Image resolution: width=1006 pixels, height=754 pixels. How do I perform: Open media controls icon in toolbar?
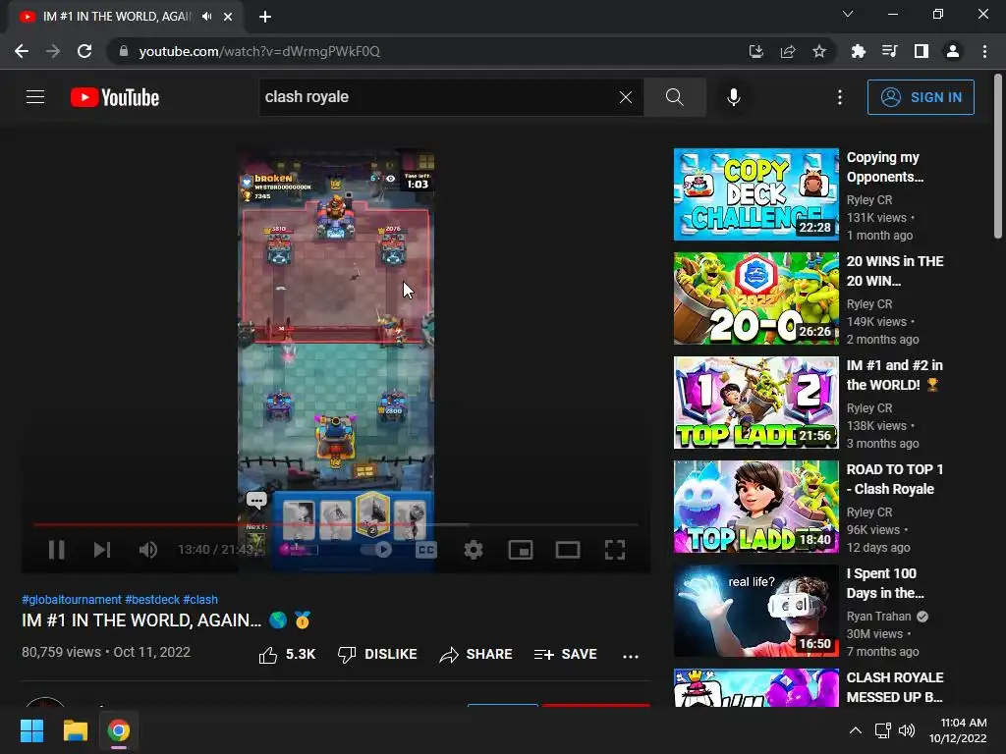[x=889, y=51]
